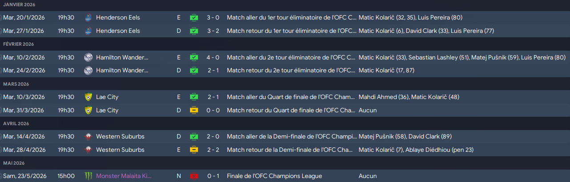Open Western Suburbs link on 28/4/2026
Screen dimensions: 570x182
click(x=120, y=150)
